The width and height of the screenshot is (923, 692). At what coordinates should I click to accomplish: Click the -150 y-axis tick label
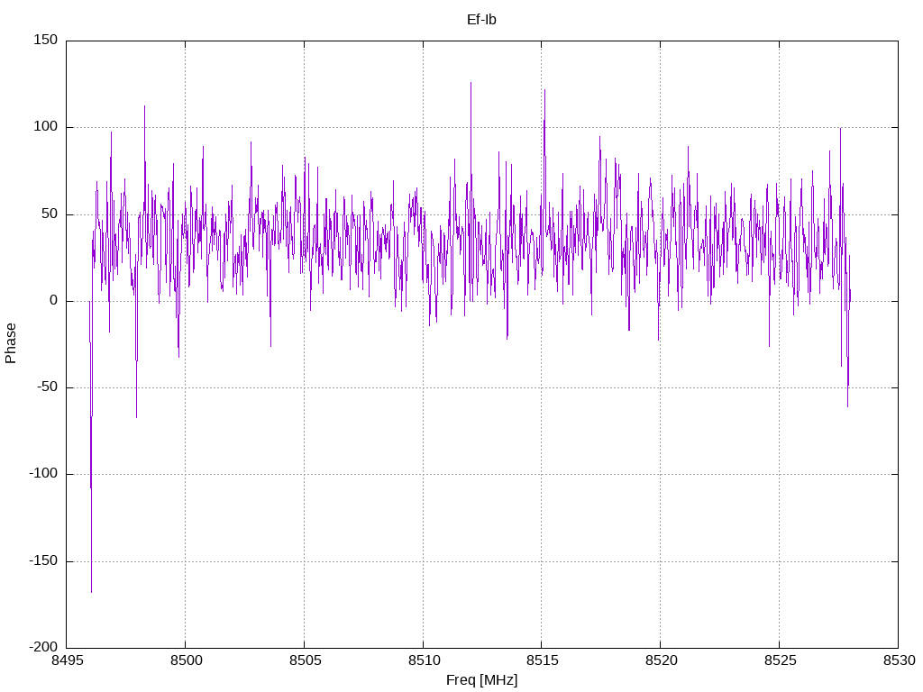tap(43, 560)
